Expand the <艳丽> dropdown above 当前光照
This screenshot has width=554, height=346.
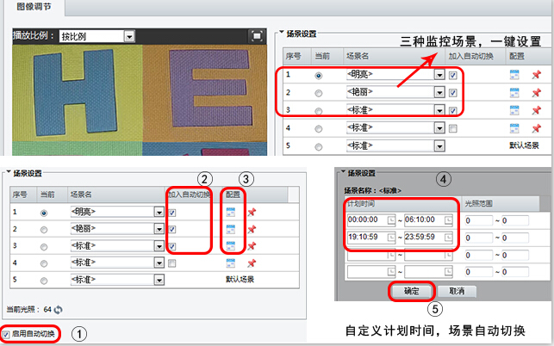(x=159, y=229)
